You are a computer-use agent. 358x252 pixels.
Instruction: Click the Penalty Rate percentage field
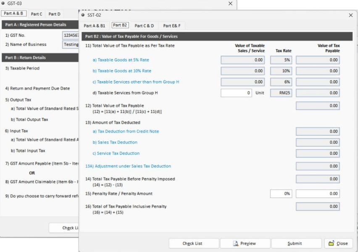click(x=281, y=194)
